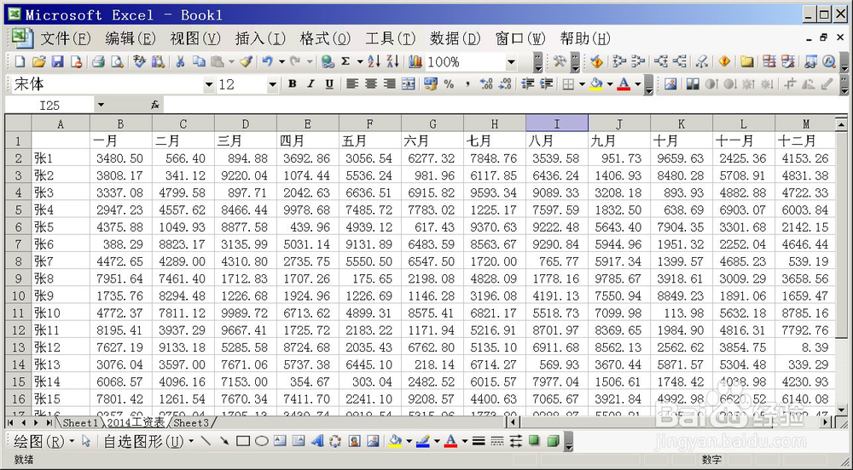The width and height of the screenshot is (853, 470).
Task: Open the Chart Wizard
Action: 415,62
